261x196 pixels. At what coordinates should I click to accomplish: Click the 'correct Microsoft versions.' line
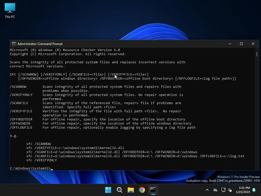tap(37, 66)
